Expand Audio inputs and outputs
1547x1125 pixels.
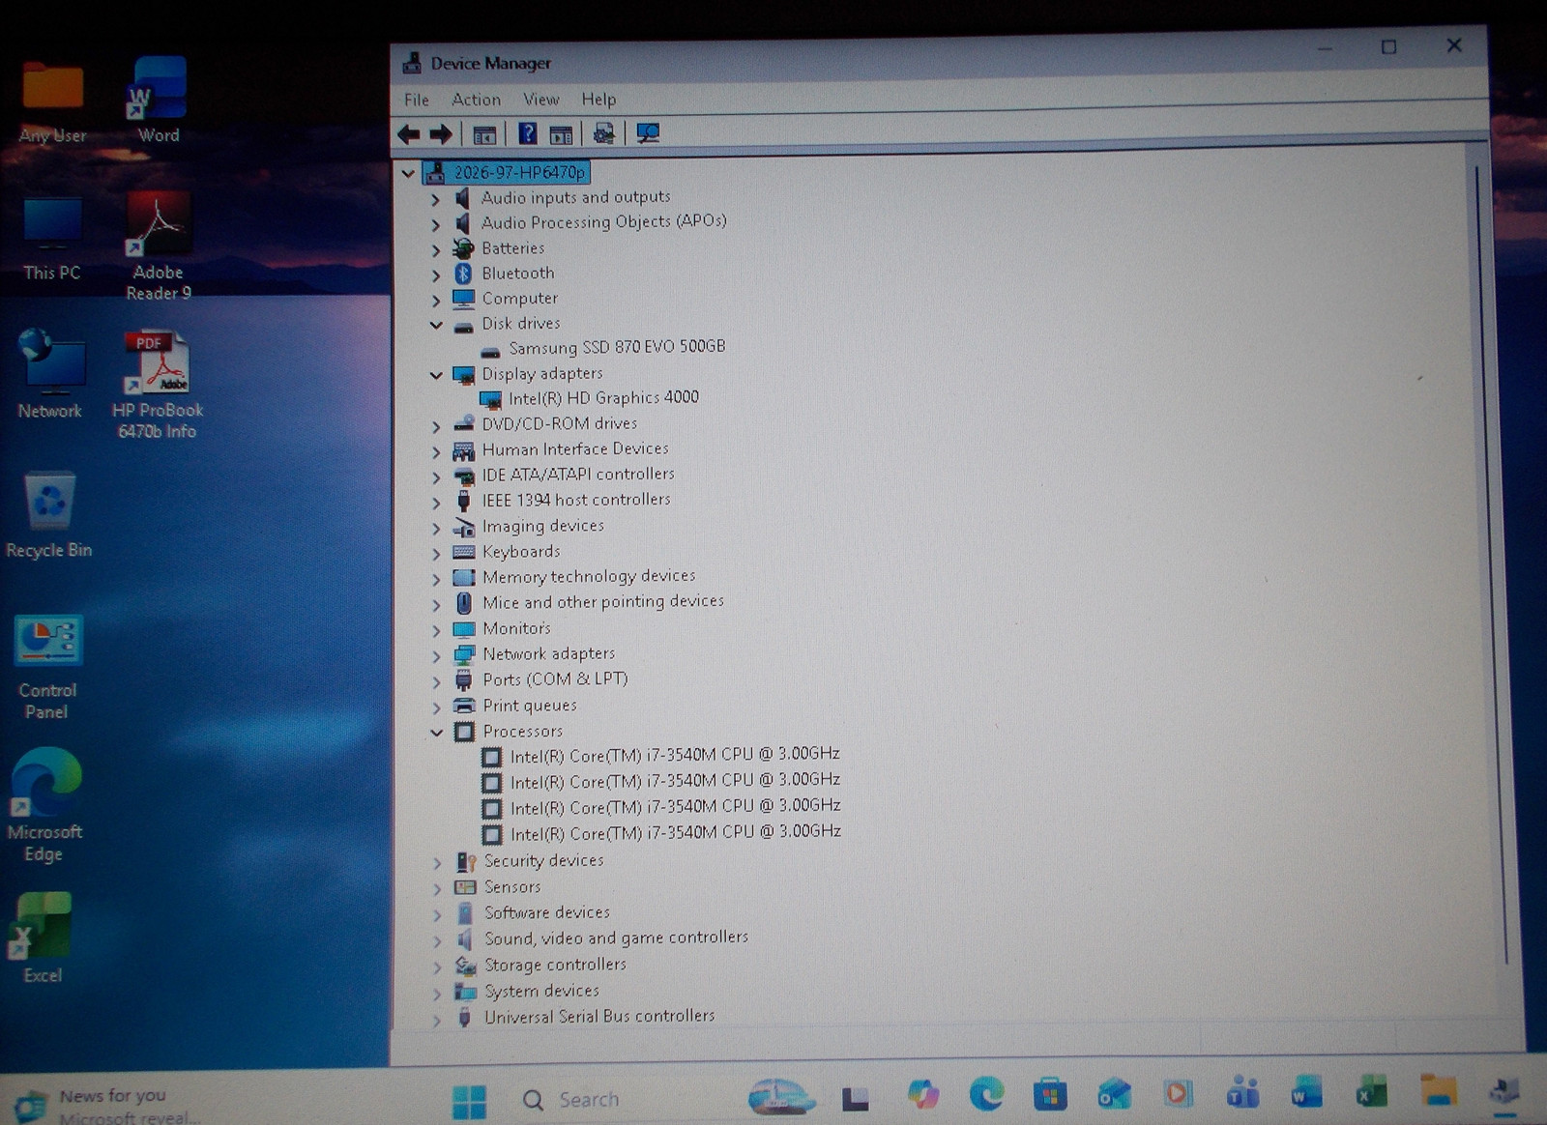[435, 199]
